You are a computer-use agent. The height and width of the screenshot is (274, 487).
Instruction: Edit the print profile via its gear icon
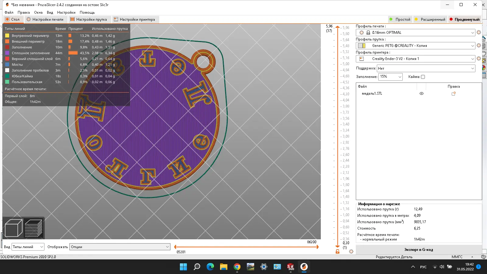[x=479, y=32]
